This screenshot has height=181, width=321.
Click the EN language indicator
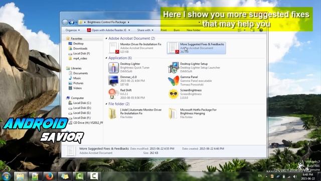pyautogui.click(x=260, y=176)
